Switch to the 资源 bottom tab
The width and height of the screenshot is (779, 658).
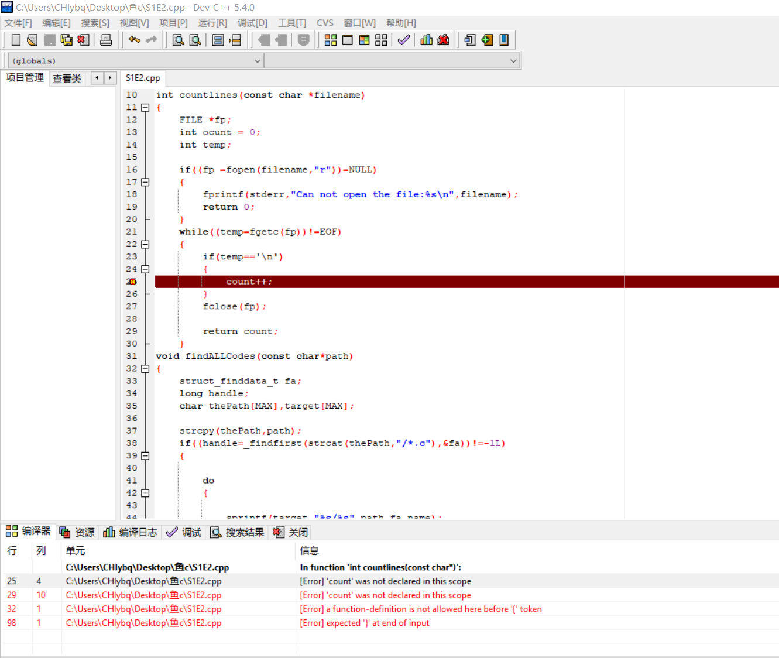point(77,532)
